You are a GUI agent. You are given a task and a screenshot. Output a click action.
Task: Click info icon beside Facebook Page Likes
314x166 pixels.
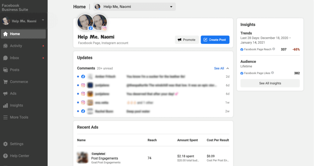point(273,73)
